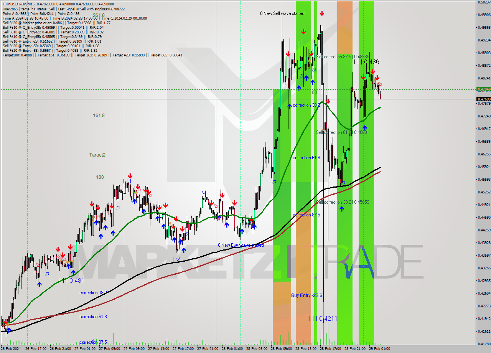Image resolution: width=491 pixels, height=353 pixels.
Task: Select the '0 New Buy Wave started' label
Action: click(x=241, y=245)
